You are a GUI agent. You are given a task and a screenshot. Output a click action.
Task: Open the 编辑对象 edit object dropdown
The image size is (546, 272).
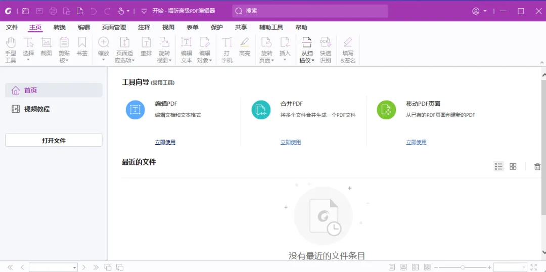pyautogui.click(x=205, y=50)
